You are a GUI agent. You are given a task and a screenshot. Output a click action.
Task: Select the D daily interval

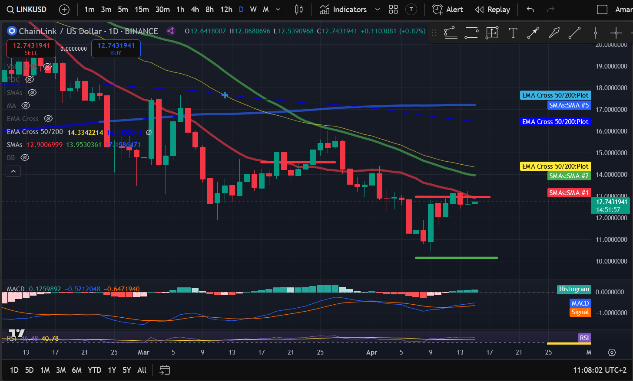point(241,10)
